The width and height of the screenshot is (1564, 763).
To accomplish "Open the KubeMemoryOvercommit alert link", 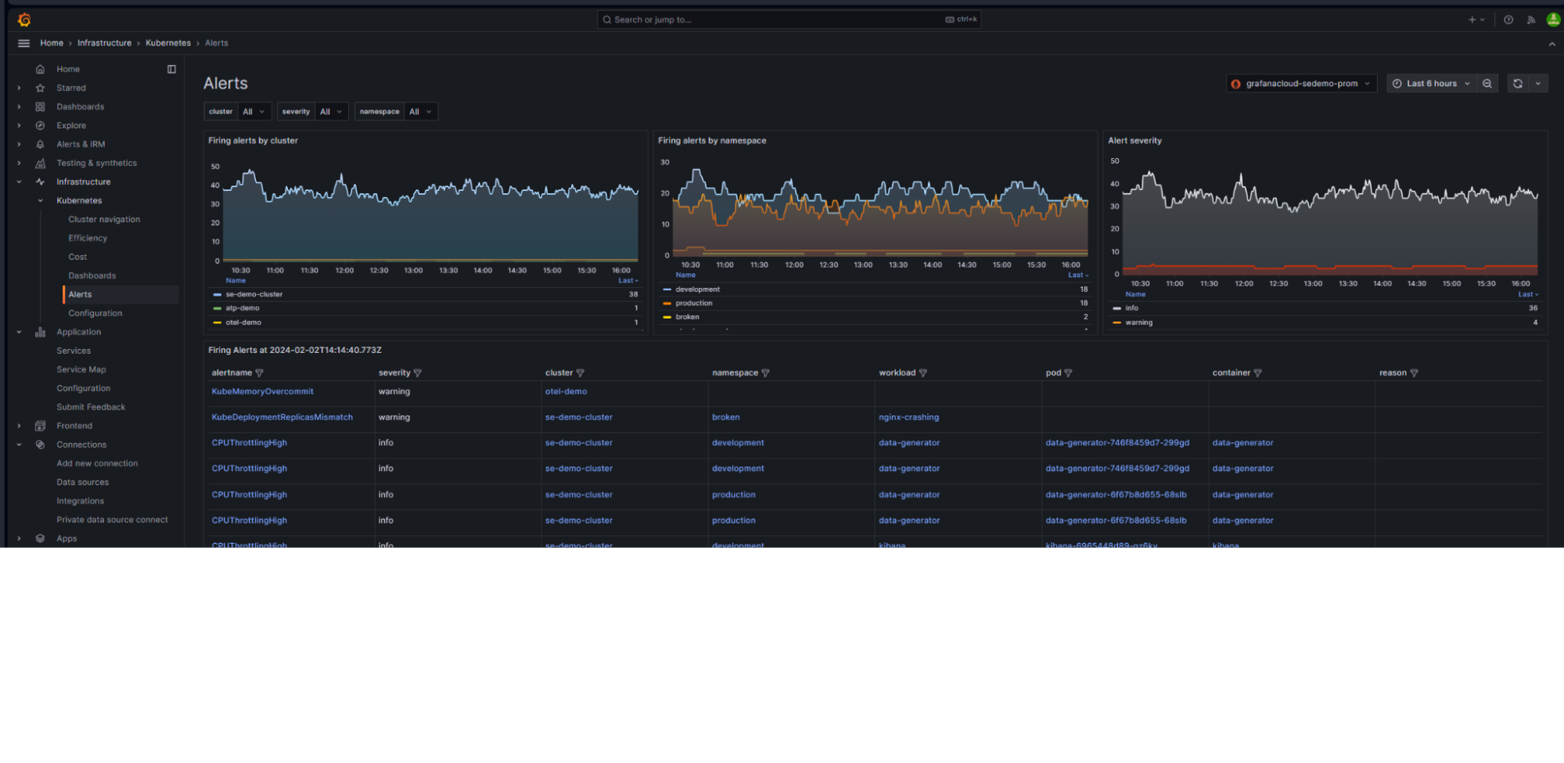I will point(262,391).
